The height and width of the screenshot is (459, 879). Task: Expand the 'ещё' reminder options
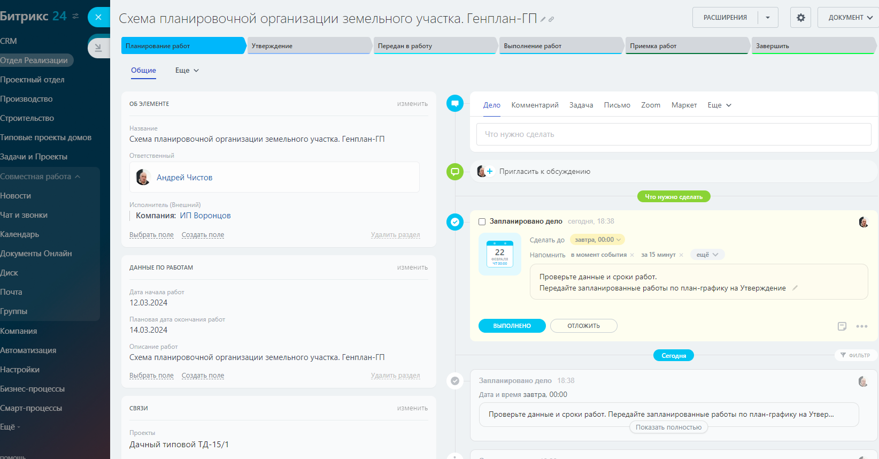coord(707,255)
